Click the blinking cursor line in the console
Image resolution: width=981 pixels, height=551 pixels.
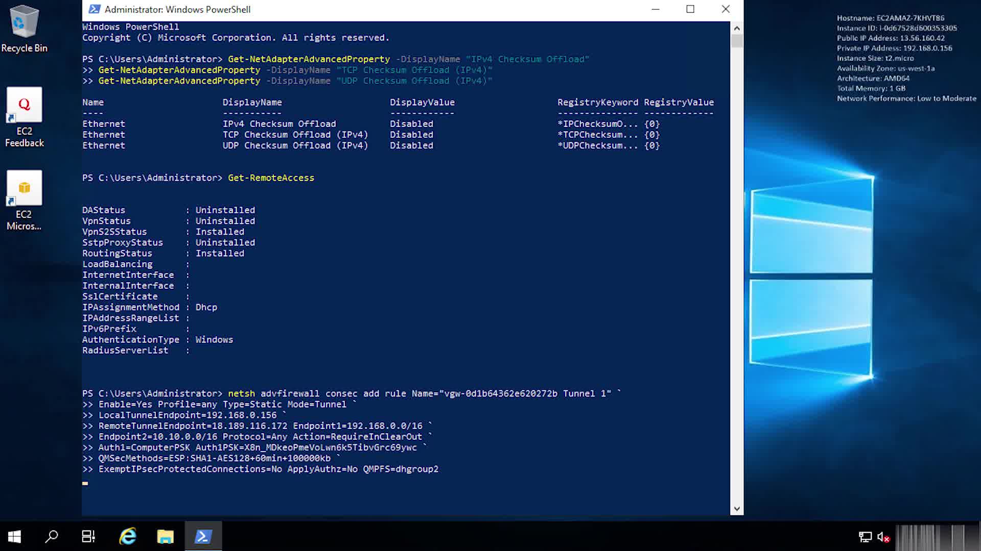[85, 483]
